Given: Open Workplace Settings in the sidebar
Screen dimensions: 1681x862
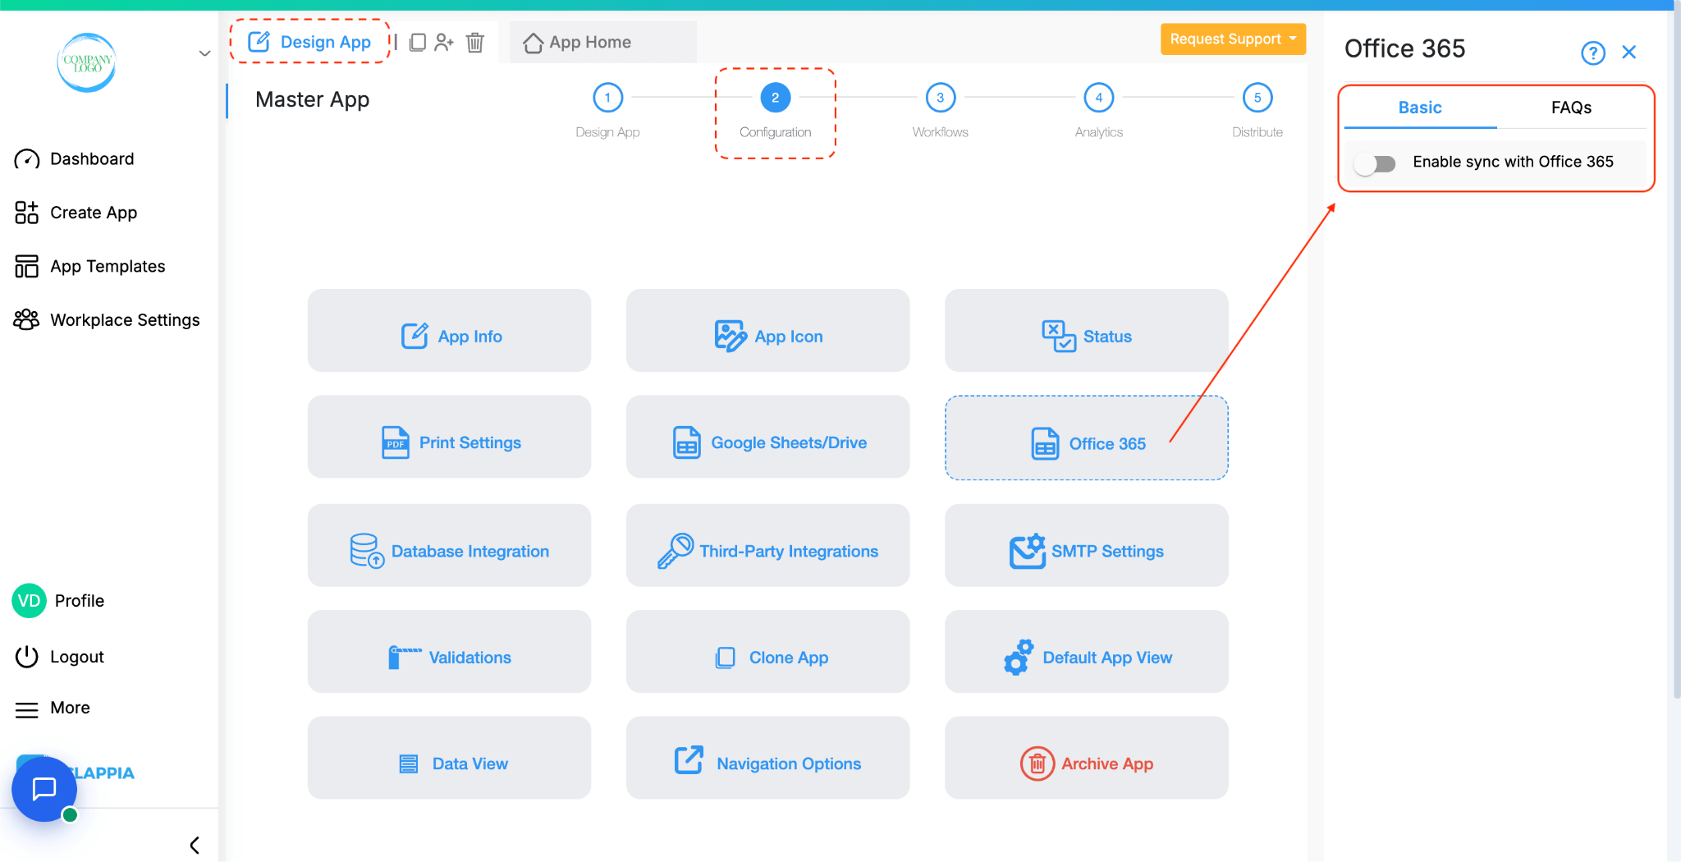Looking at the screenshot, I should pos(107,319).
